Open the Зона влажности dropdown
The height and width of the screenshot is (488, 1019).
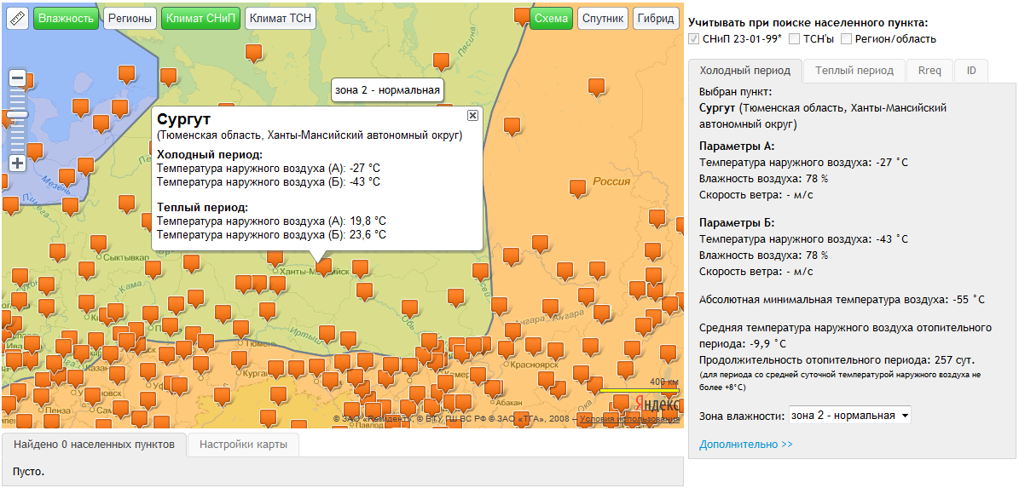[x=849, y=416]
